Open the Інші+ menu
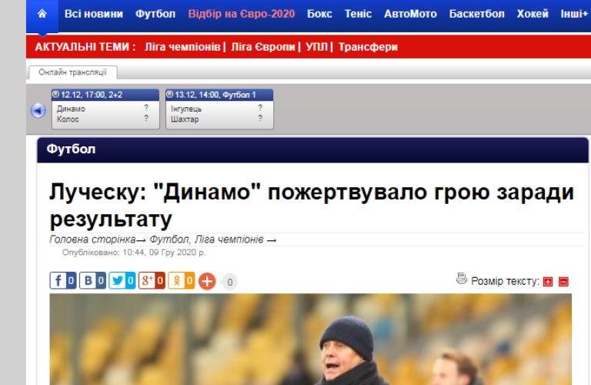The width and height of the screenshot is (591, 385). [574, 14]
